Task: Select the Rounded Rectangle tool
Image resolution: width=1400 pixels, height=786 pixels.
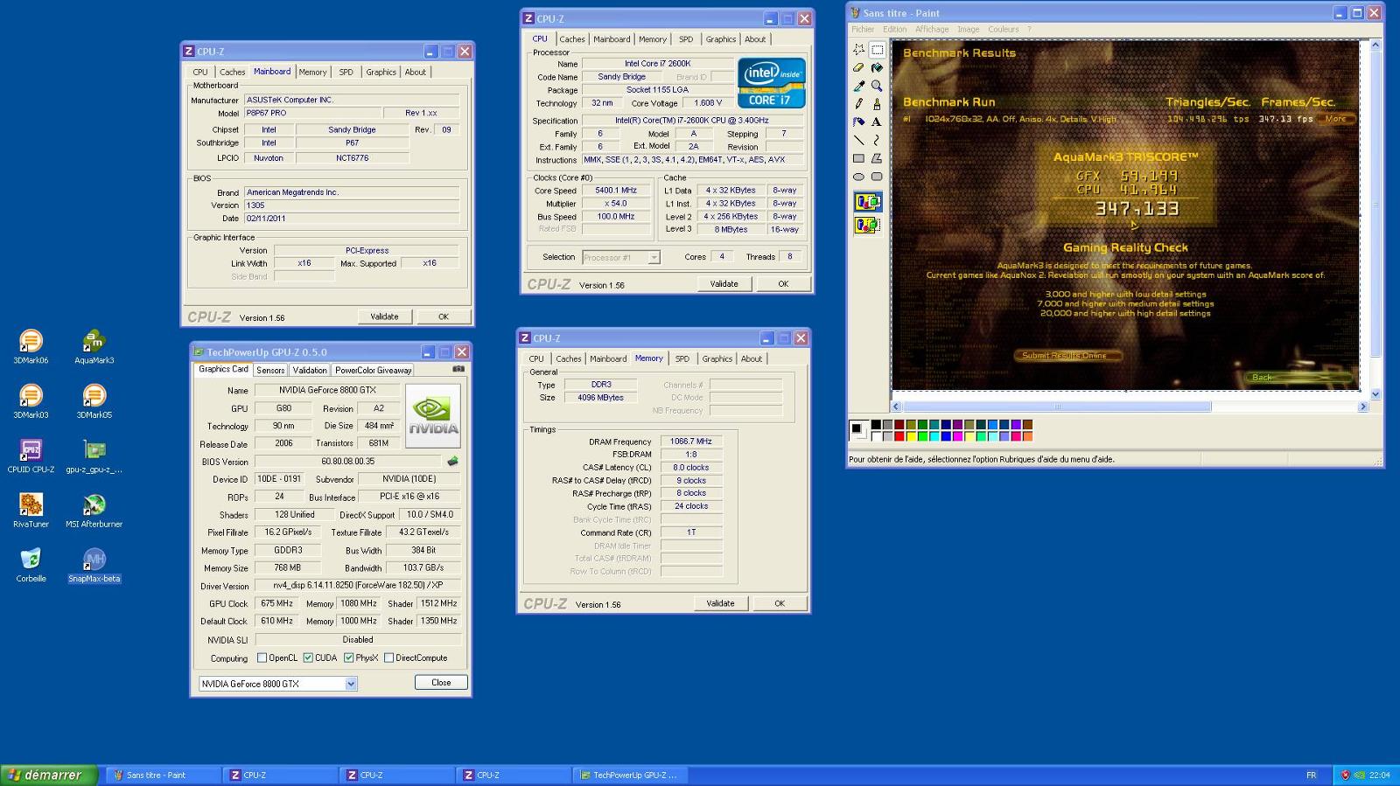Action: click(877, 177)
